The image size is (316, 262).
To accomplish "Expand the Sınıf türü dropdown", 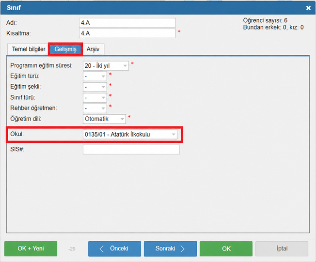I will (x=95, y=98).
